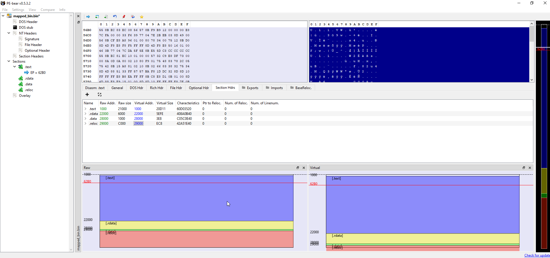This screenshot has height=258, width=550.
Task: Click the plus icon to add section
Action: (87, 95)
